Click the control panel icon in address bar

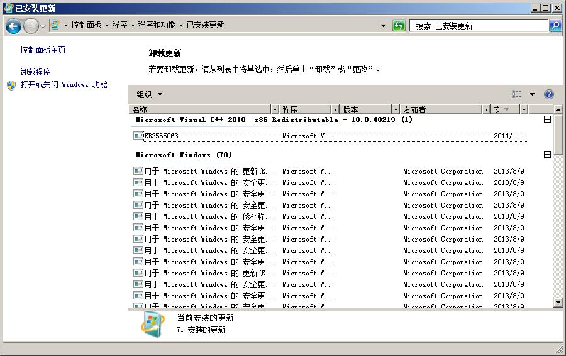coord(55,25)
